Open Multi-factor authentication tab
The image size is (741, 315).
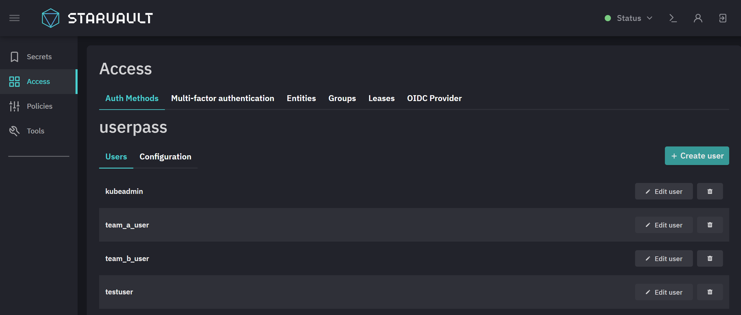pos(223,98)
